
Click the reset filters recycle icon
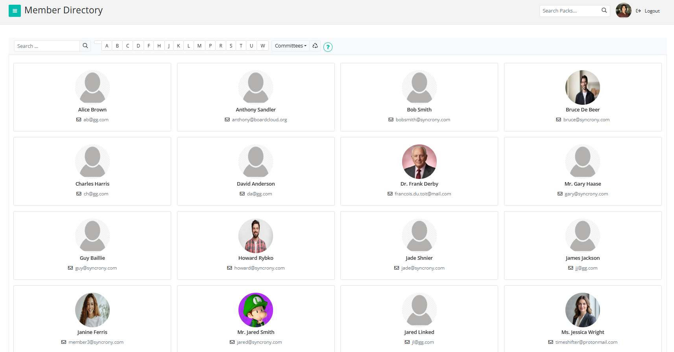[315, 46]
